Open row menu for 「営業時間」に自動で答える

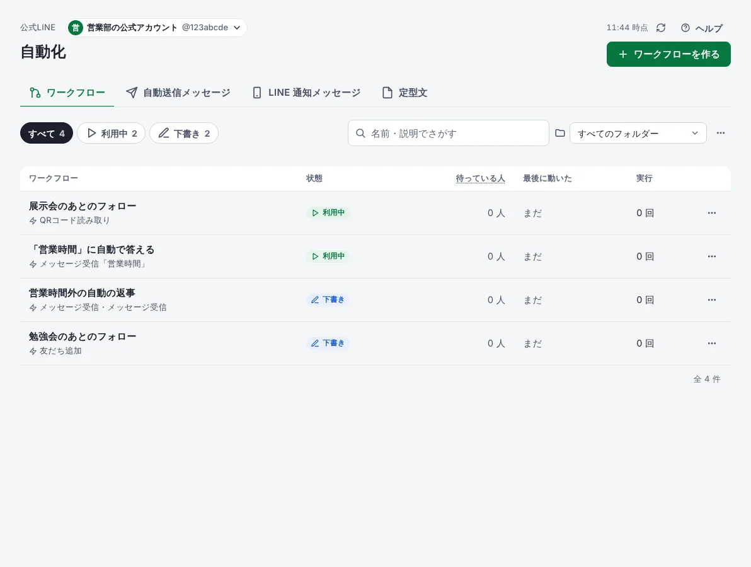(712, 256)
